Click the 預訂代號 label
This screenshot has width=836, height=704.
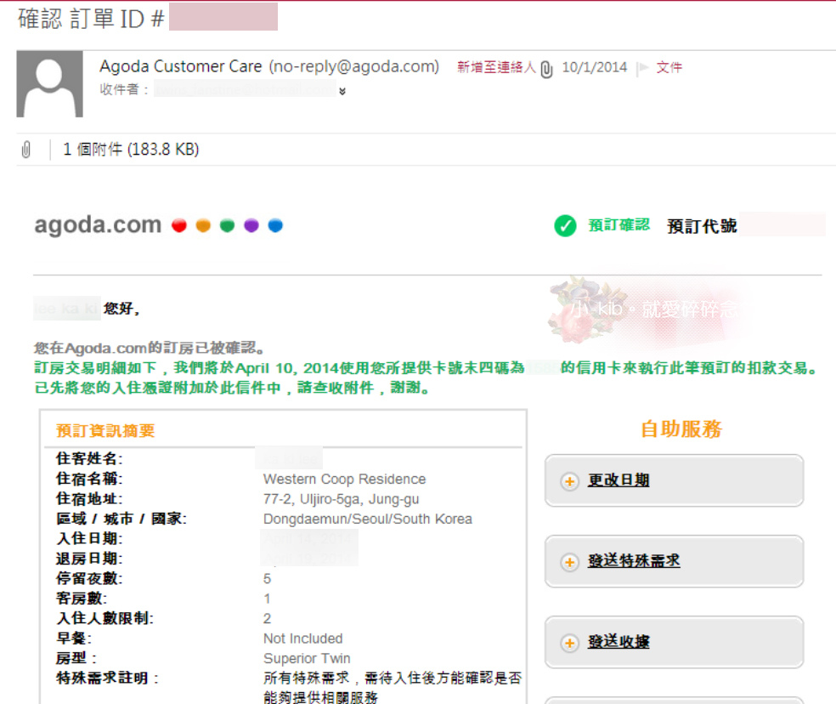pos(702,226)
